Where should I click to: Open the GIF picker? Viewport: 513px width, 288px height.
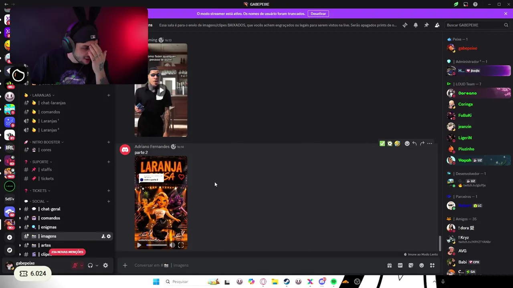[400, 265]
